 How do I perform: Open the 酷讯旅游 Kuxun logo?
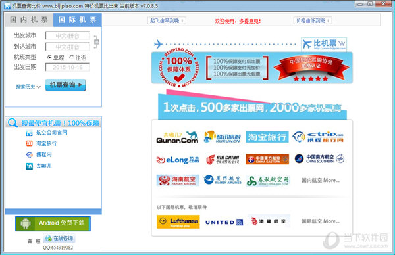223,137
